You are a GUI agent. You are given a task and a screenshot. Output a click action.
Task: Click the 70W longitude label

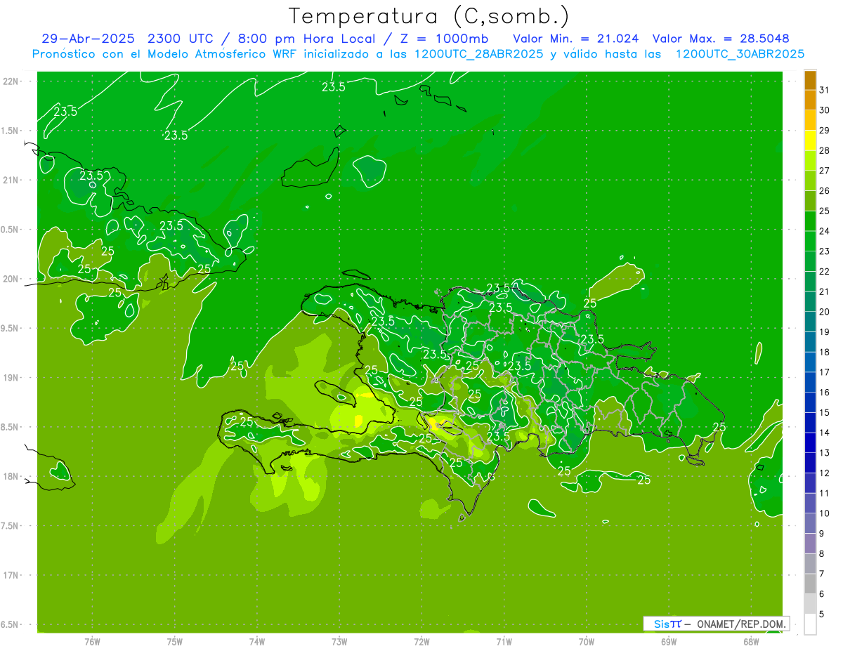(x=587, y=642)
